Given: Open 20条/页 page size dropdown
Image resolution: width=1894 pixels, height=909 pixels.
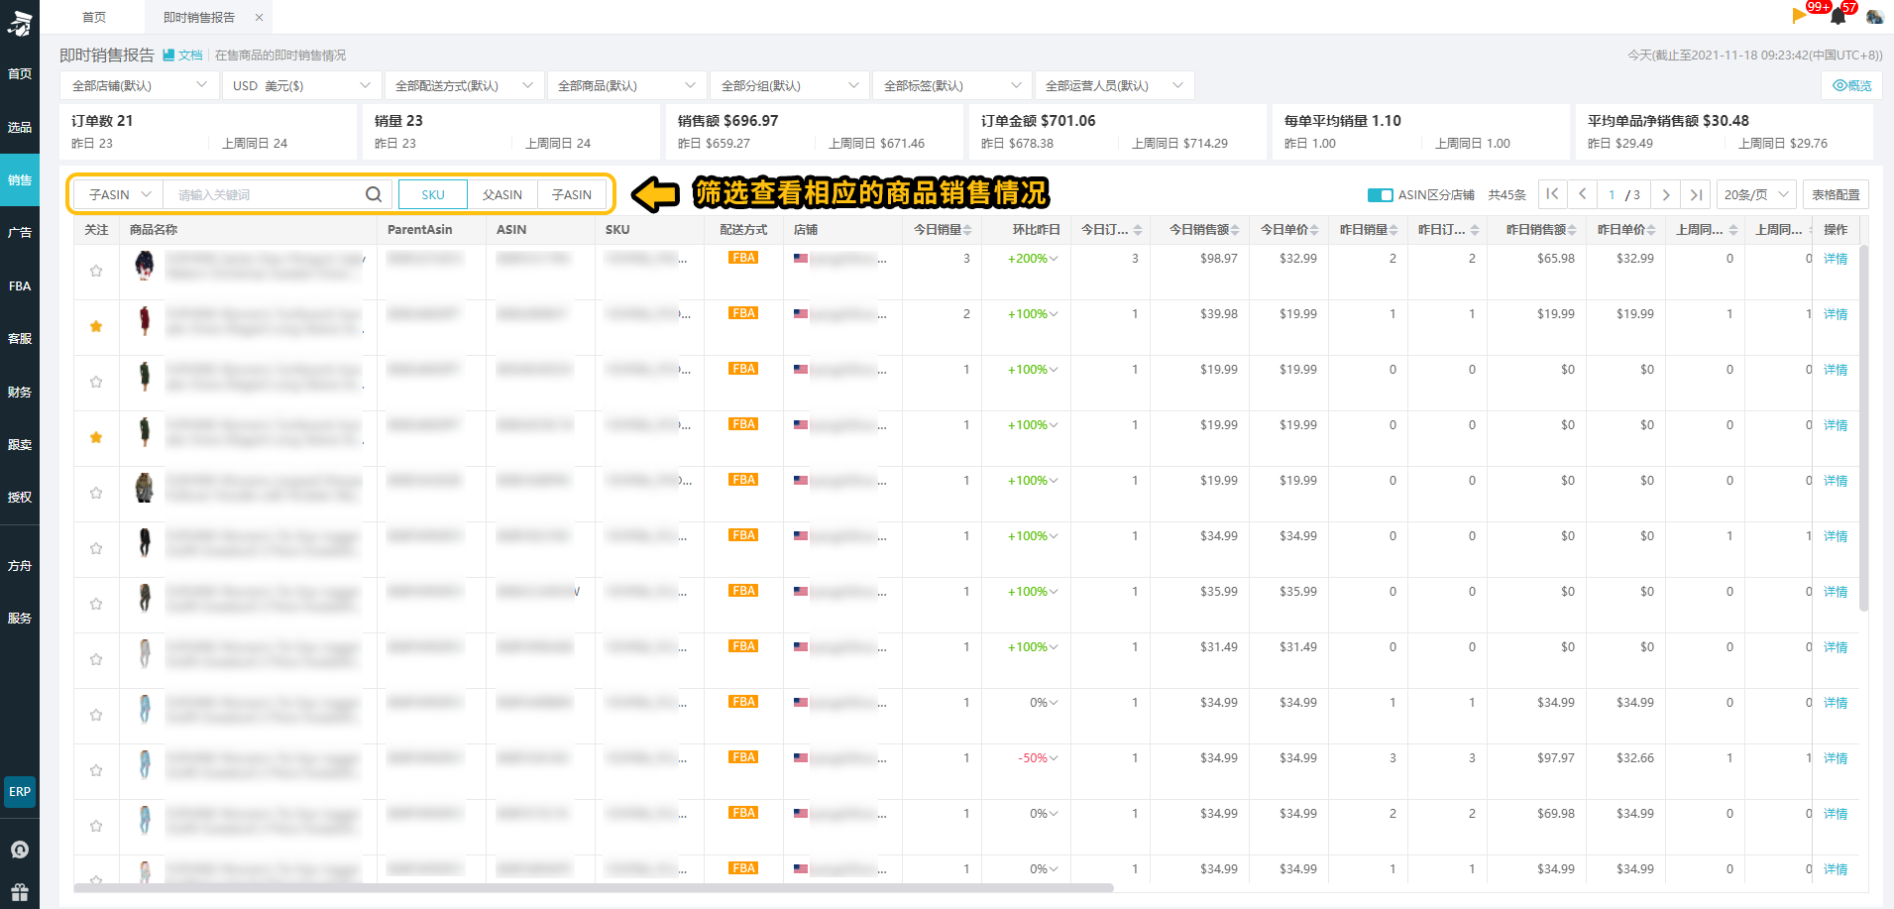Looking at the screenshot, I should pos(1756,194).
